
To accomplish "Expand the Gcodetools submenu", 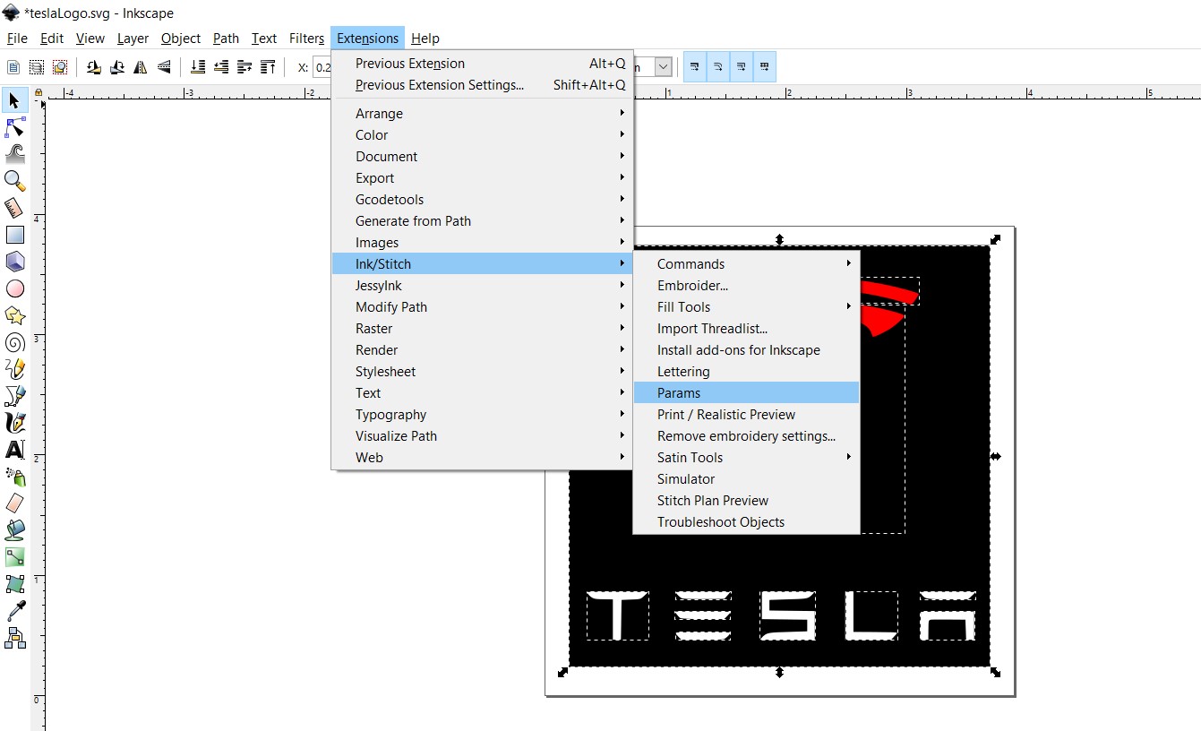I will (483, 200).
